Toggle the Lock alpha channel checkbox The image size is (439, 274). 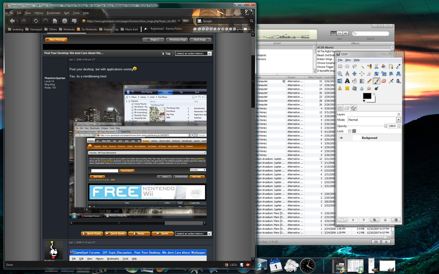tap(350, 131)
